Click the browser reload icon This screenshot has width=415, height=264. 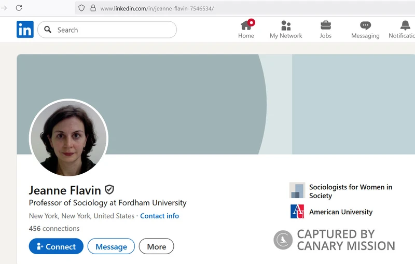point(19,8)
